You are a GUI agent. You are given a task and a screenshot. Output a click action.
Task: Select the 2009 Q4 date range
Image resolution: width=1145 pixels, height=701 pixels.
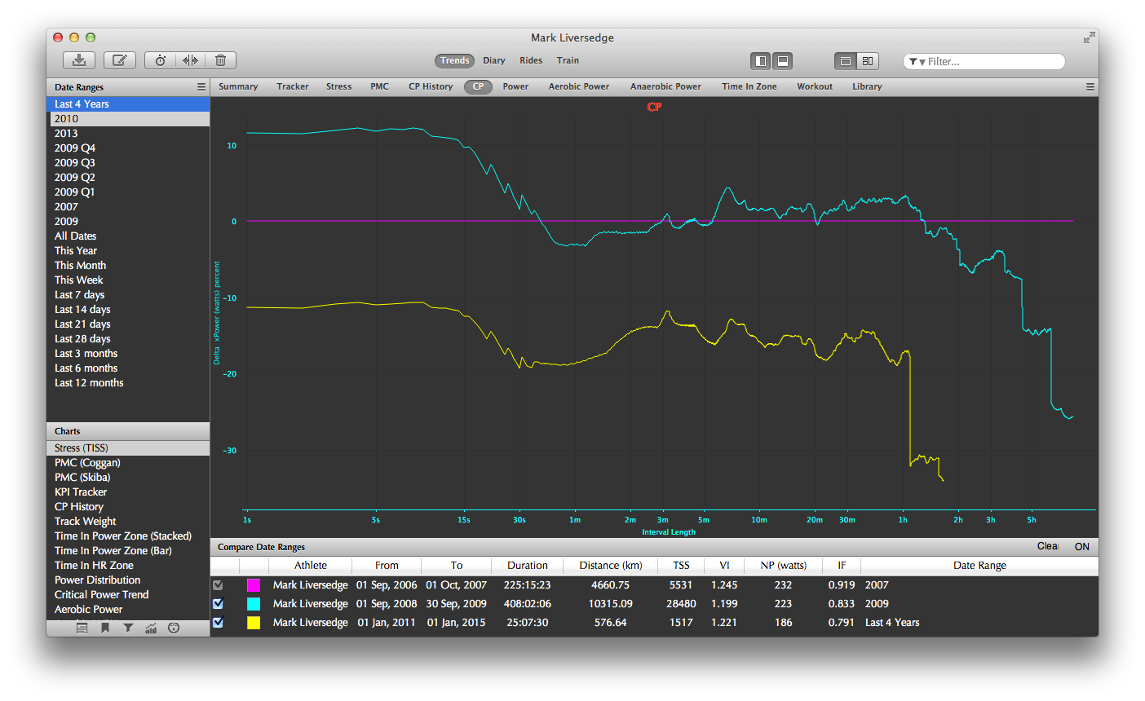(x=129, y=148)
